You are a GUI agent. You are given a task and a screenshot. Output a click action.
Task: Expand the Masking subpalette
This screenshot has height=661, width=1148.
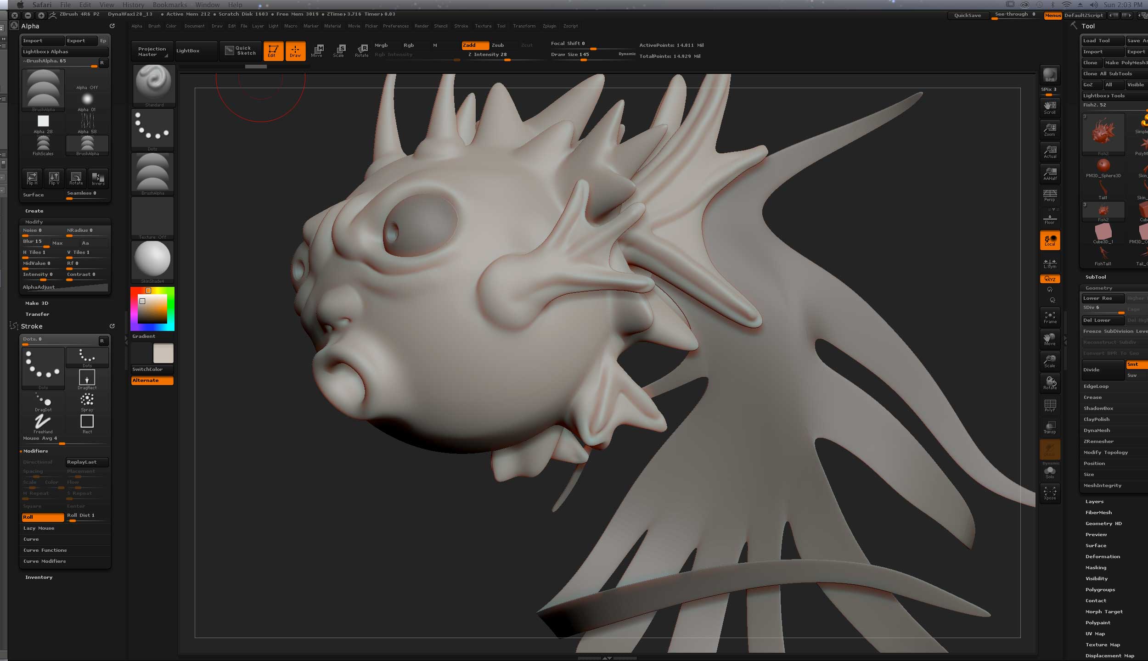(1096, 567)
